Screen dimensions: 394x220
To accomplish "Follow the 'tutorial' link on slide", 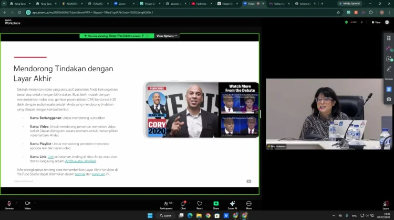I will click(x=80, y=174).
